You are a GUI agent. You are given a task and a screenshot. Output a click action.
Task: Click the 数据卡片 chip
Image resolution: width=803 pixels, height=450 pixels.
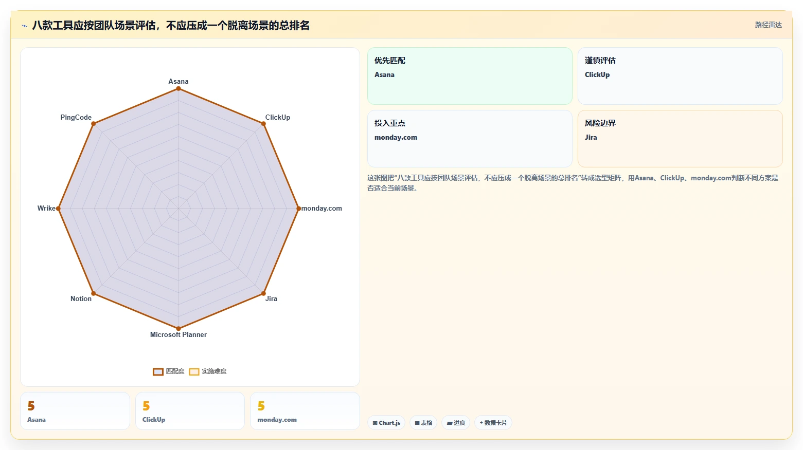point(493,423)
